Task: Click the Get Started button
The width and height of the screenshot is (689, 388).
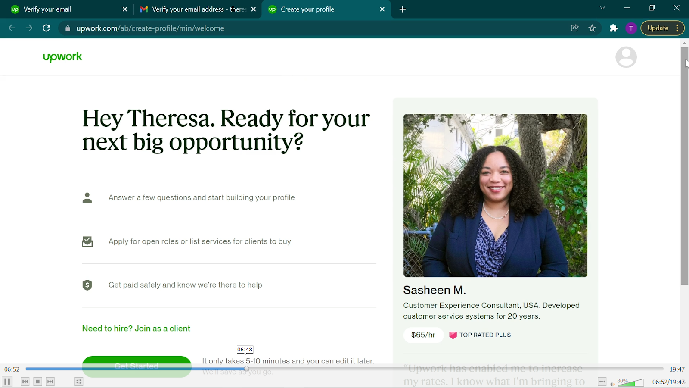Action: (x=137, y=366)
